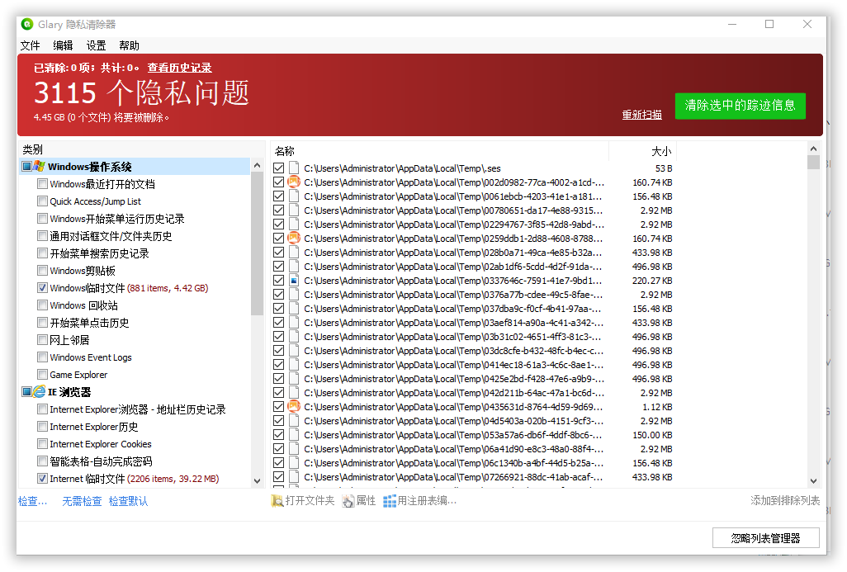847x572 pixels.
Task: Click the file icon of 0337646c-7591 entry
Action: pyautogui.click(x=294, y=281)
